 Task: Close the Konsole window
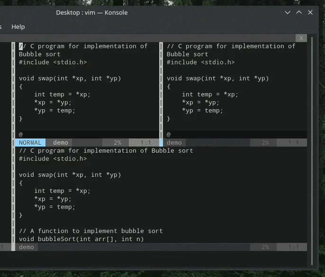310,12
